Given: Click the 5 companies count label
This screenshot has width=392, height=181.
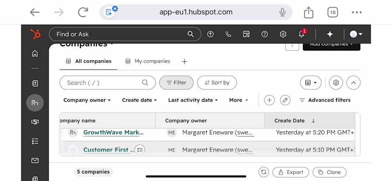Looking at the screenshot, I should click(x=93, y=172).
